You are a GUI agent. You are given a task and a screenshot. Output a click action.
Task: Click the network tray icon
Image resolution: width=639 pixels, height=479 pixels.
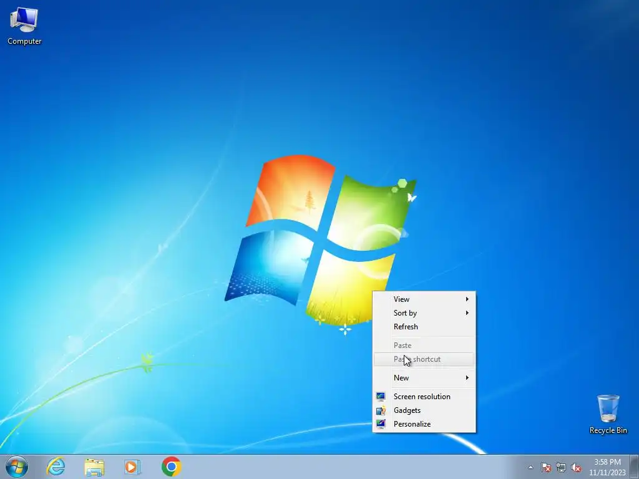561,467
